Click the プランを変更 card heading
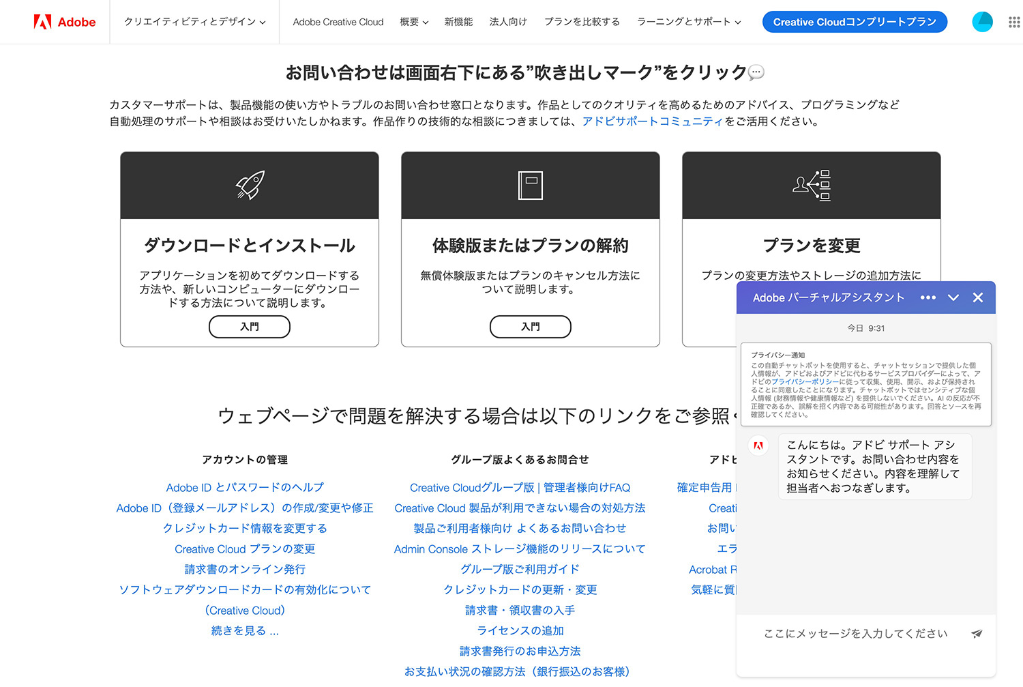This screenshot has width=1023, height=687. 812,246
